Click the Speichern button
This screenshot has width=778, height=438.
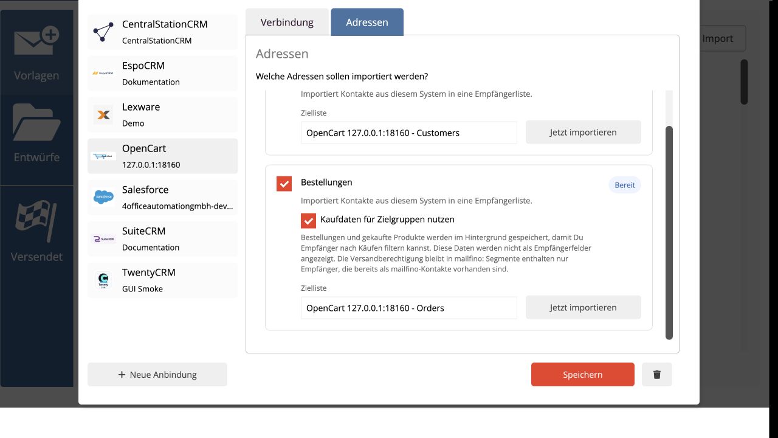[x=583, y=375]
